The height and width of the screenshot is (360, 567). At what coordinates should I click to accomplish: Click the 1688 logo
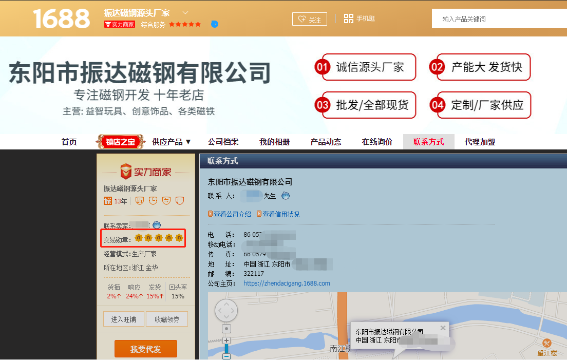tap(61, 19)
